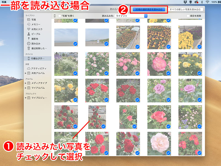Toggle "写真"を開く checkbox

coord(60,16)
